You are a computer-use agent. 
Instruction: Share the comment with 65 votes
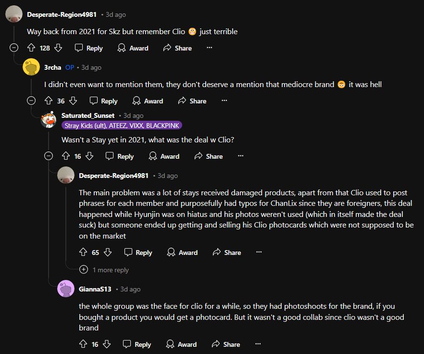(x=226, y=253)
